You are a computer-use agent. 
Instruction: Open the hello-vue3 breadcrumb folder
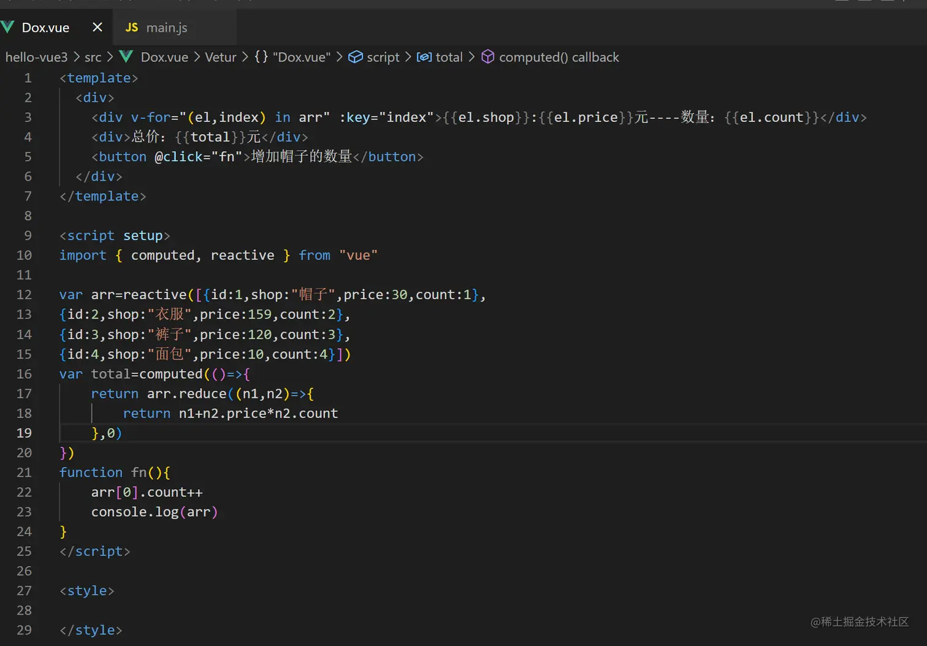pyautogui.click(x=37, y=57)
